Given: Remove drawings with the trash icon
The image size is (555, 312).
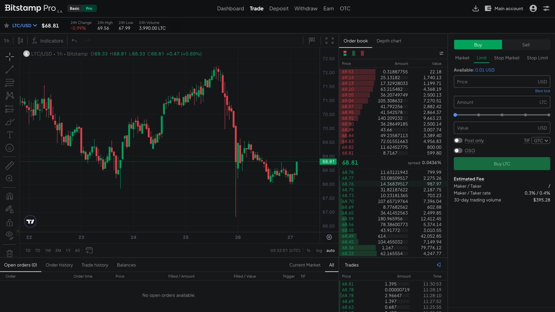Looking at the screenshot, I should pos(10,253).
